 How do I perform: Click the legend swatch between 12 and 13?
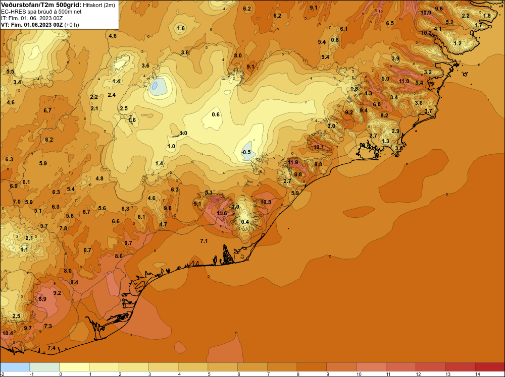(430, 367)
